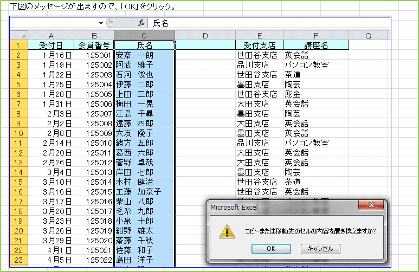
Task: Click the cell 佐藤 和子
Action: 144,250
